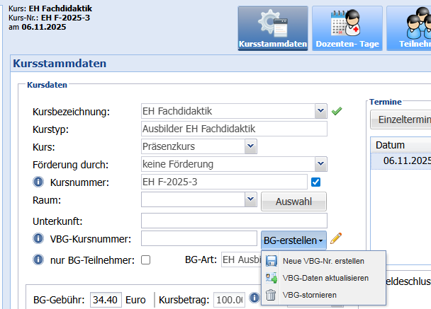This screenshot has height=309, width=431.
Task: Click info icon beside VBG-Kursnummer label
Action: 39,238
